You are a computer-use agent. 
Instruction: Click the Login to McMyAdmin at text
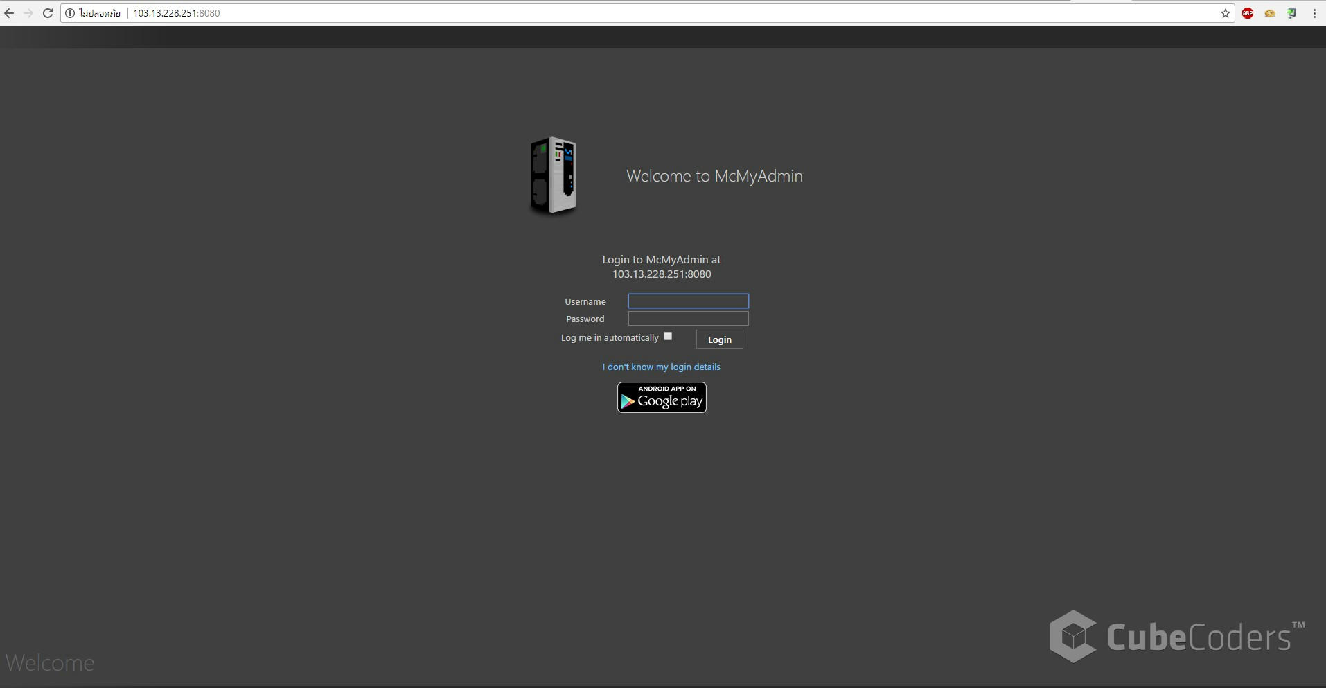click(x=662, y=260)
